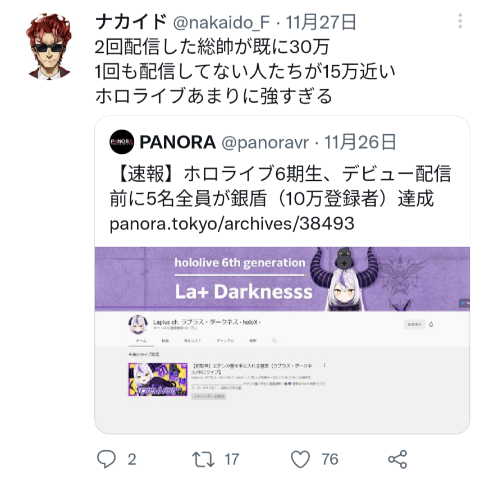The image size is (485, 480).
Task: Click the channel search magnifier icon
Action: click(274, 341)
